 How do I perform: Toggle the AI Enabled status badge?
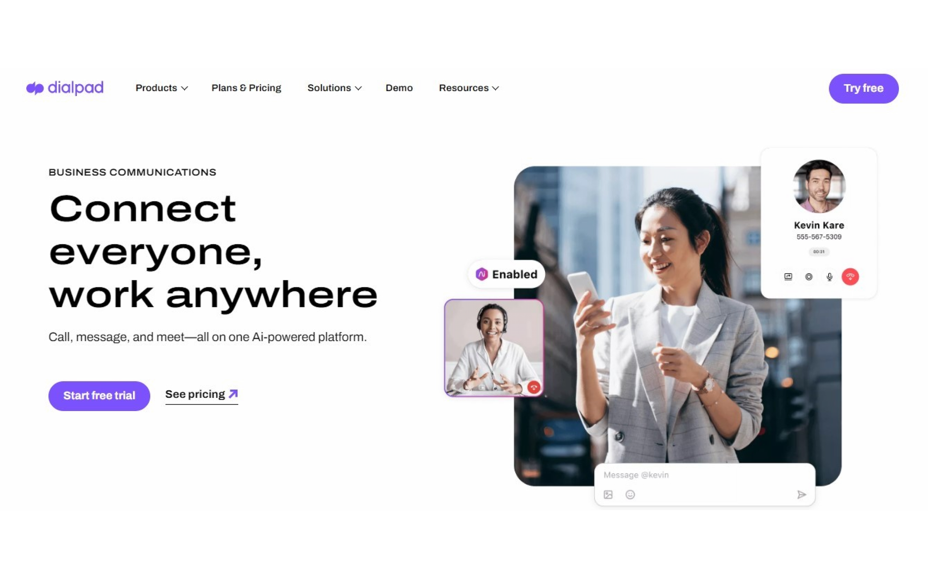(x=505, y=274)
